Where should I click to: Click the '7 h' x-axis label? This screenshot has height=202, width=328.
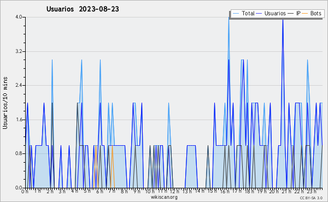point(112,191)
